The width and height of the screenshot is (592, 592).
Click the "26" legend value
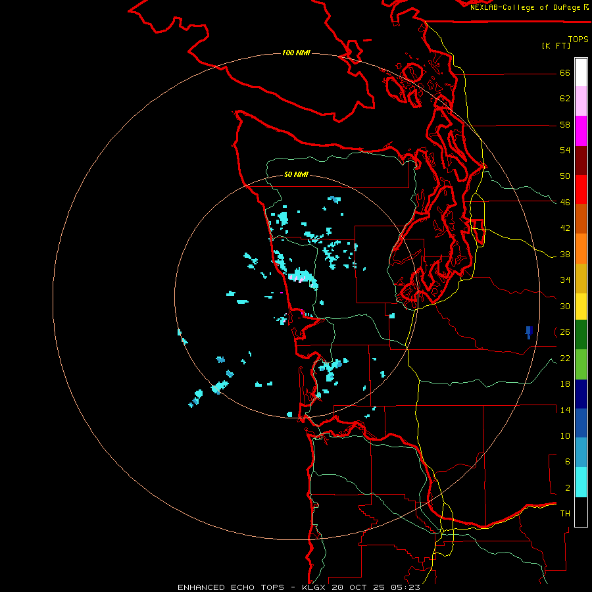coord(565,332)
